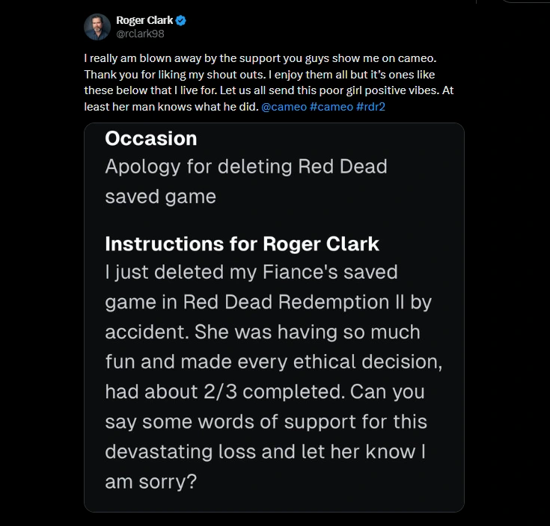Follow the @cameo mention link
Viewport: 550px width, 526px height.
coord(282,107)
